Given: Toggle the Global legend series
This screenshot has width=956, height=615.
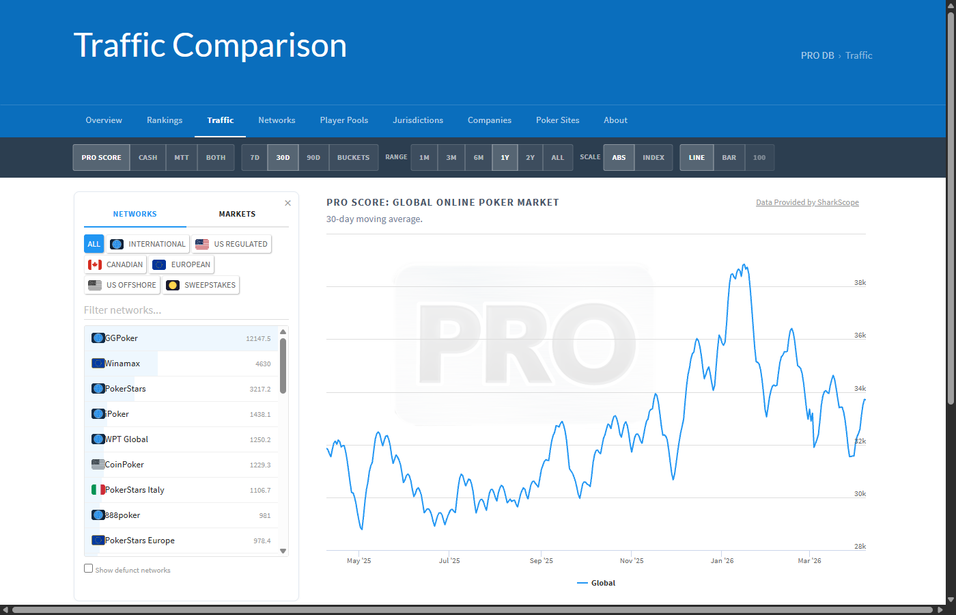Looking at the screenshot, I should [596, 583].
